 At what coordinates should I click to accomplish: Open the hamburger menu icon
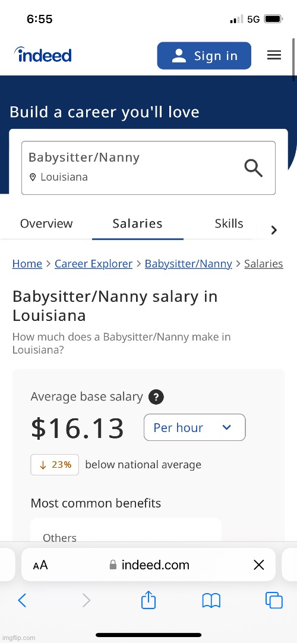(x=274, y=55)
